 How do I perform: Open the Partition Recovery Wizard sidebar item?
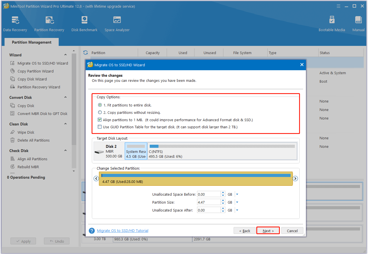(x=35, y=87)
